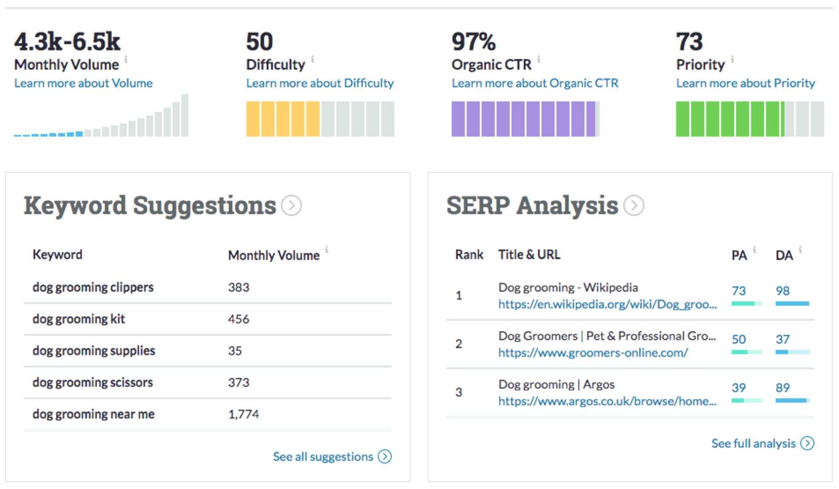Click the info icon next to PA column
Viewport: 839px width, 489px height.
755,249
